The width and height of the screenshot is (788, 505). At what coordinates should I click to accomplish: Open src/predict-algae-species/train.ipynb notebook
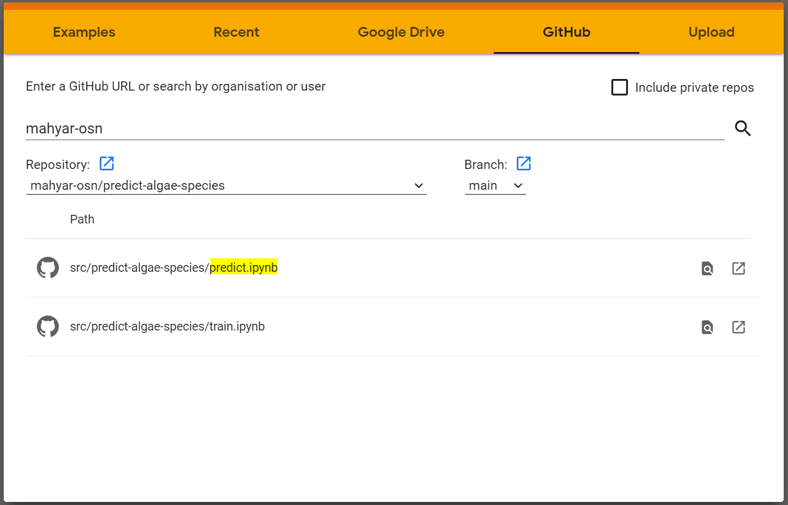(167, 326)
